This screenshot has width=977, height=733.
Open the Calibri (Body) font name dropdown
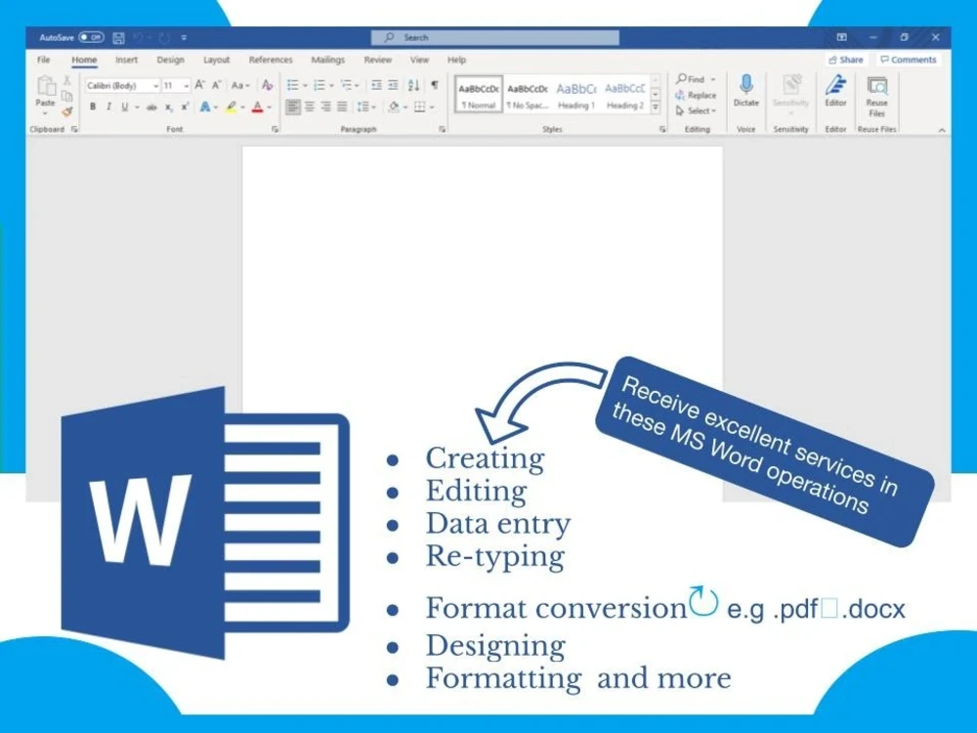[155, 85]
